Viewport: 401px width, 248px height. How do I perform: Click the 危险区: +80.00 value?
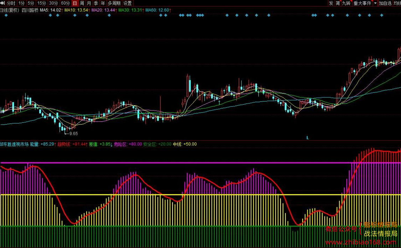pyautogui.click(x=128, y=144)
